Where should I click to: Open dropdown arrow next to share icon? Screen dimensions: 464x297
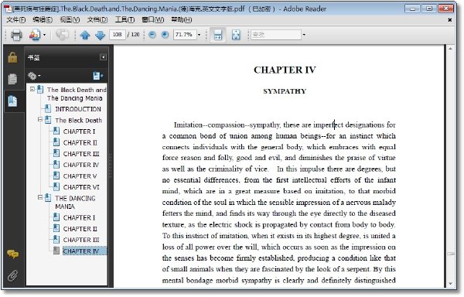pos(44,35)
